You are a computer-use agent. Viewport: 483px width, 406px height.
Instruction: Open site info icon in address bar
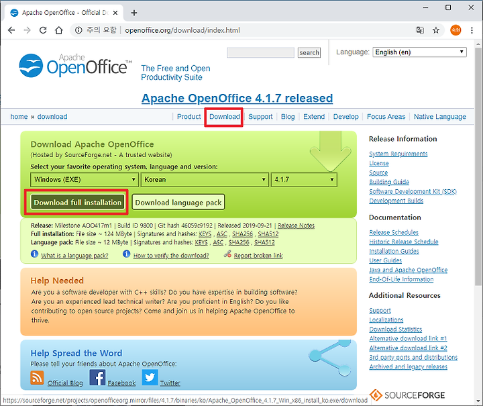pyautogui.click(x=79, y=30)
